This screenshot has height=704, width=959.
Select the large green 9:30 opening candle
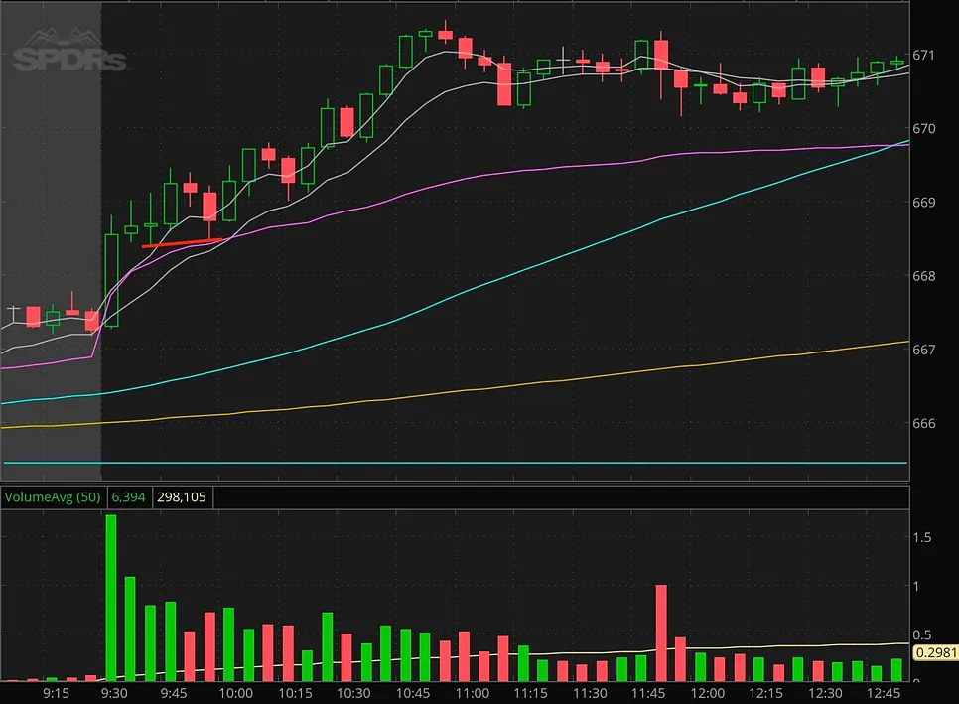[111, 281]
